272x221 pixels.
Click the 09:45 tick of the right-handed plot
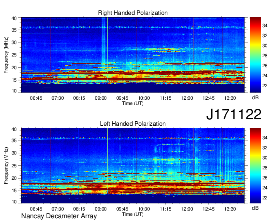pyautogui.click(x=122, y=98)
